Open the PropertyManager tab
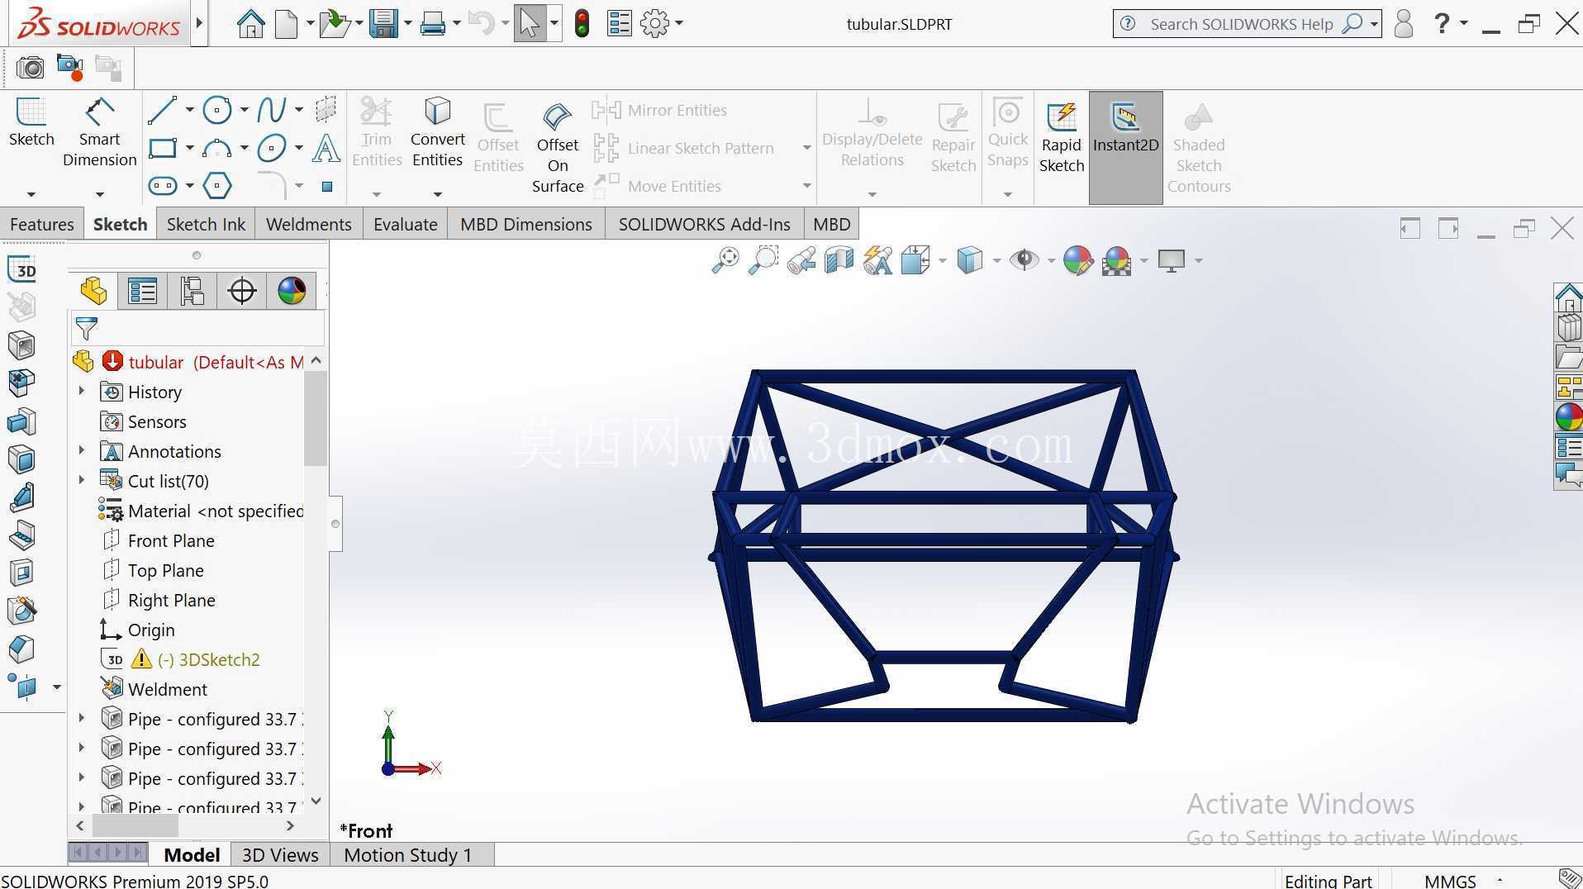Screen dimensions: 1583x889 (142, 291)
